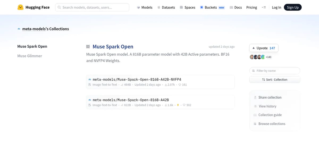Viewport: 319px width, 159px height.
Task: Click the Docs book icon
Action: coord(231,7)
